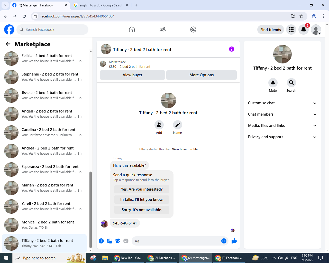The image size is (329, 263).
Task: Open notifications bell with 2 badge
Action: coord(304,30)
